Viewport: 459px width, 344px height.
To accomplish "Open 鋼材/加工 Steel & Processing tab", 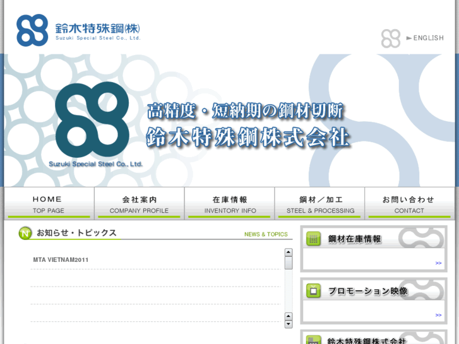I will tap(319, 203).
